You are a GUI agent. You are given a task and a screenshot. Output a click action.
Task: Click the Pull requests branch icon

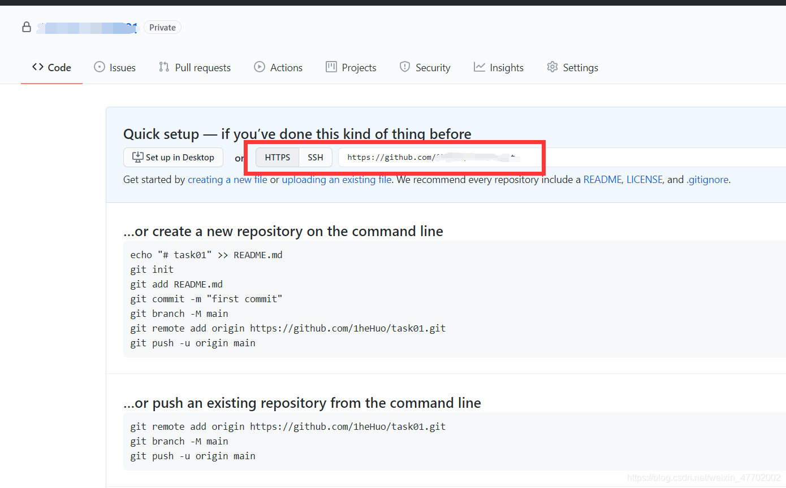[x=164, y=67]
